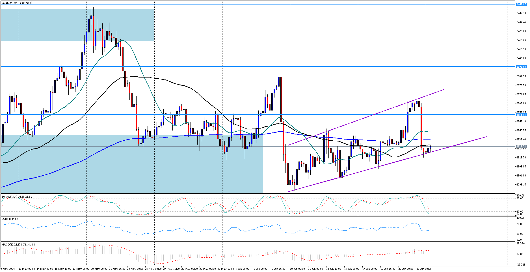Click the "5 Jun 08:00" time axis label

[x=261, y=269]
